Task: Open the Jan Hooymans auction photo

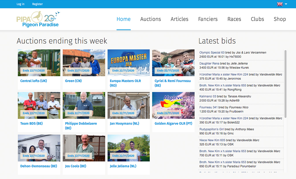Action: (x=129, y=105)
